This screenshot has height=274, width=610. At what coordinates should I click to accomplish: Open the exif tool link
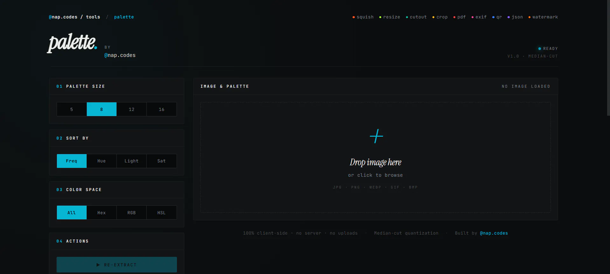pyautogui.click(x=479, y=17)
